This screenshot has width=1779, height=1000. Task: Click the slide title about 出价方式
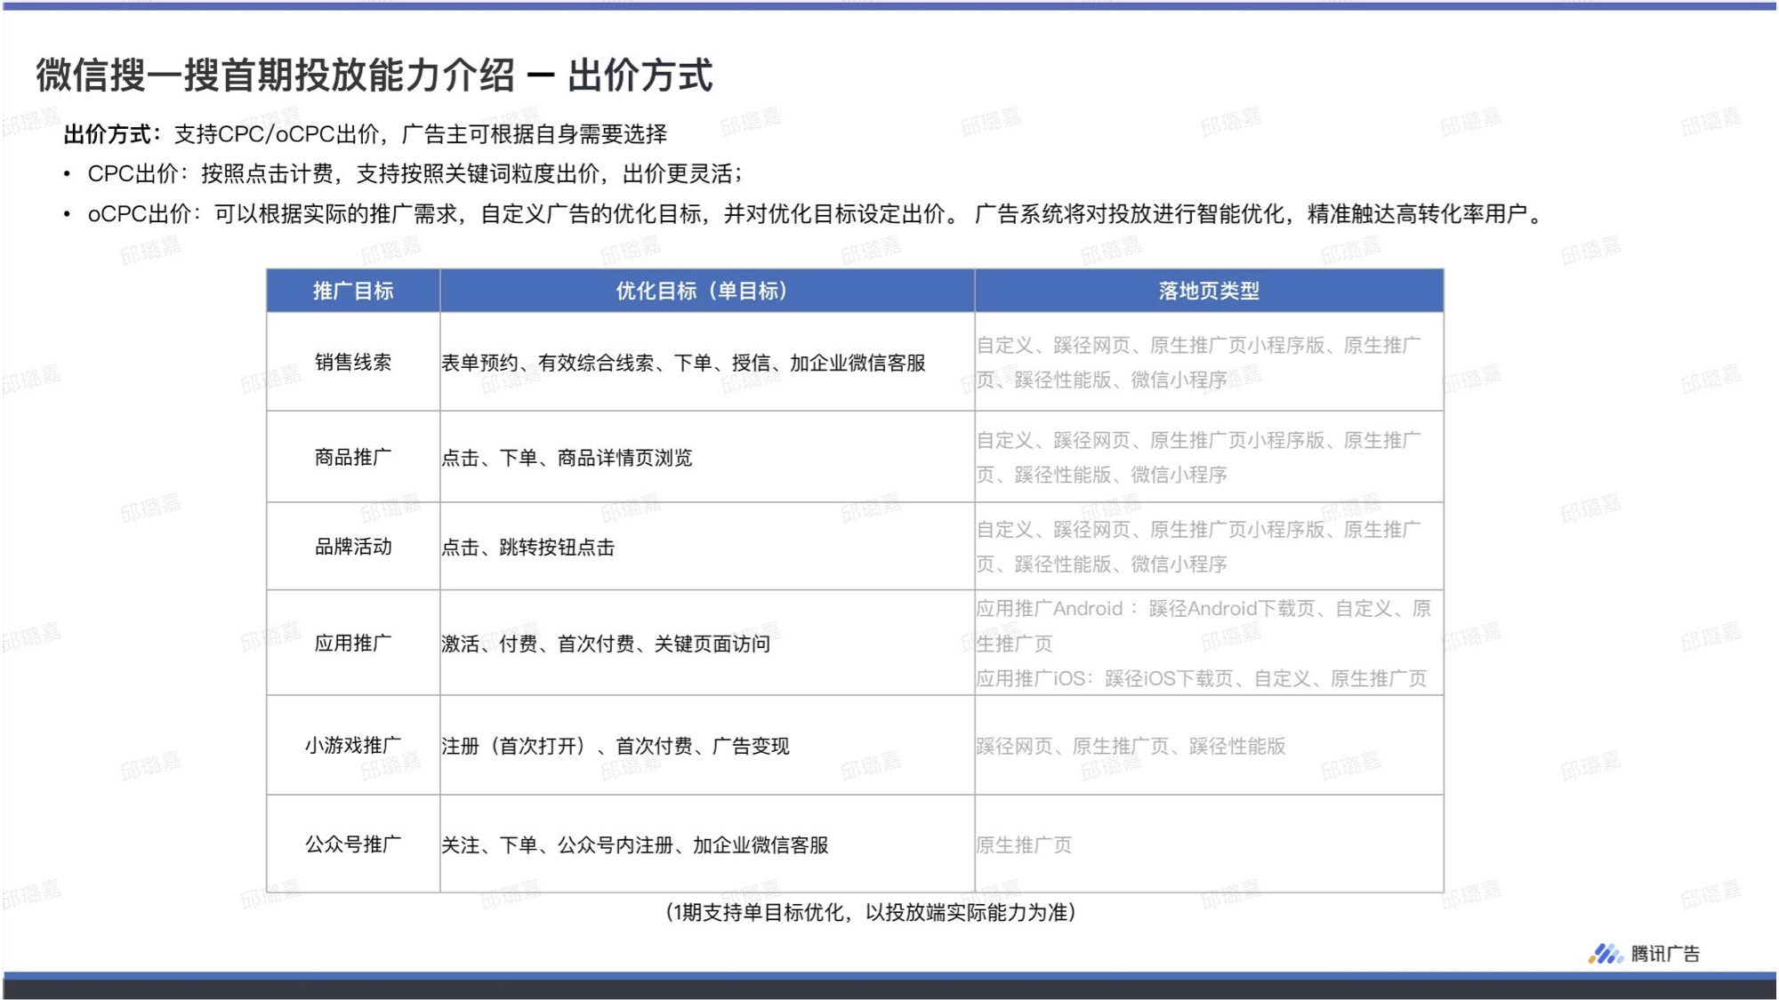pyautogui.click(x=374, y=75)
